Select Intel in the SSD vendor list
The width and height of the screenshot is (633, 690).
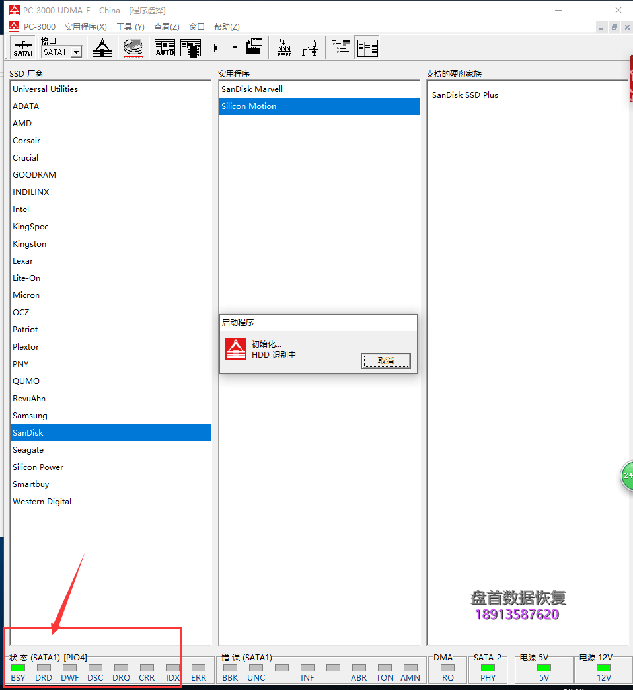(x=110, y=209)
